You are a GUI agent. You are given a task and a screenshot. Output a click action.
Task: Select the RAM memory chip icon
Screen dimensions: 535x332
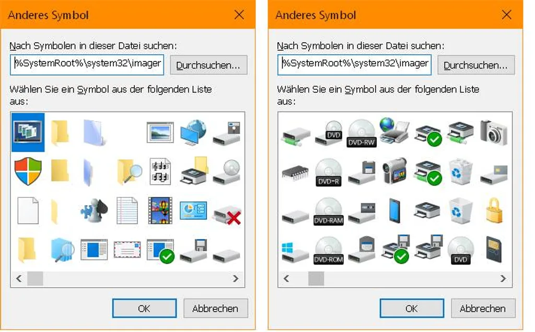point(296,172)
